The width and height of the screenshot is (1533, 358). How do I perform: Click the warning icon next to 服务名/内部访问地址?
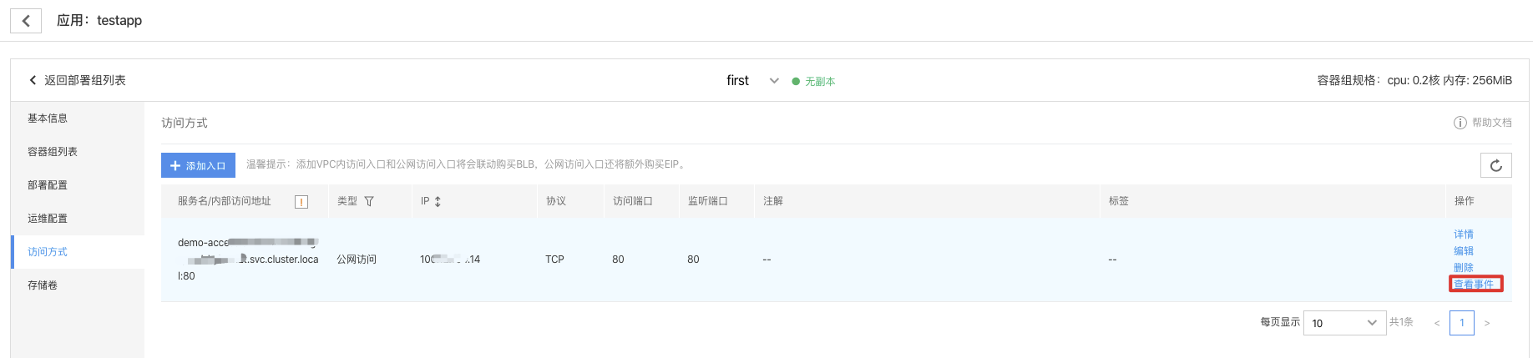click(301, 202)
